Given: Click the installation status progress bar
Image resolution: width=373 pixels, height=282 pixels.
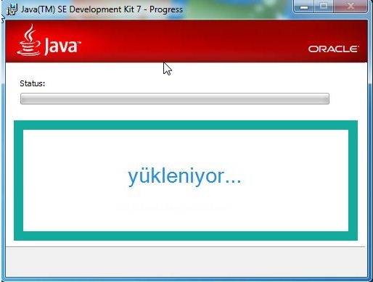Looking at the screenshot, I should pos(175,99).
